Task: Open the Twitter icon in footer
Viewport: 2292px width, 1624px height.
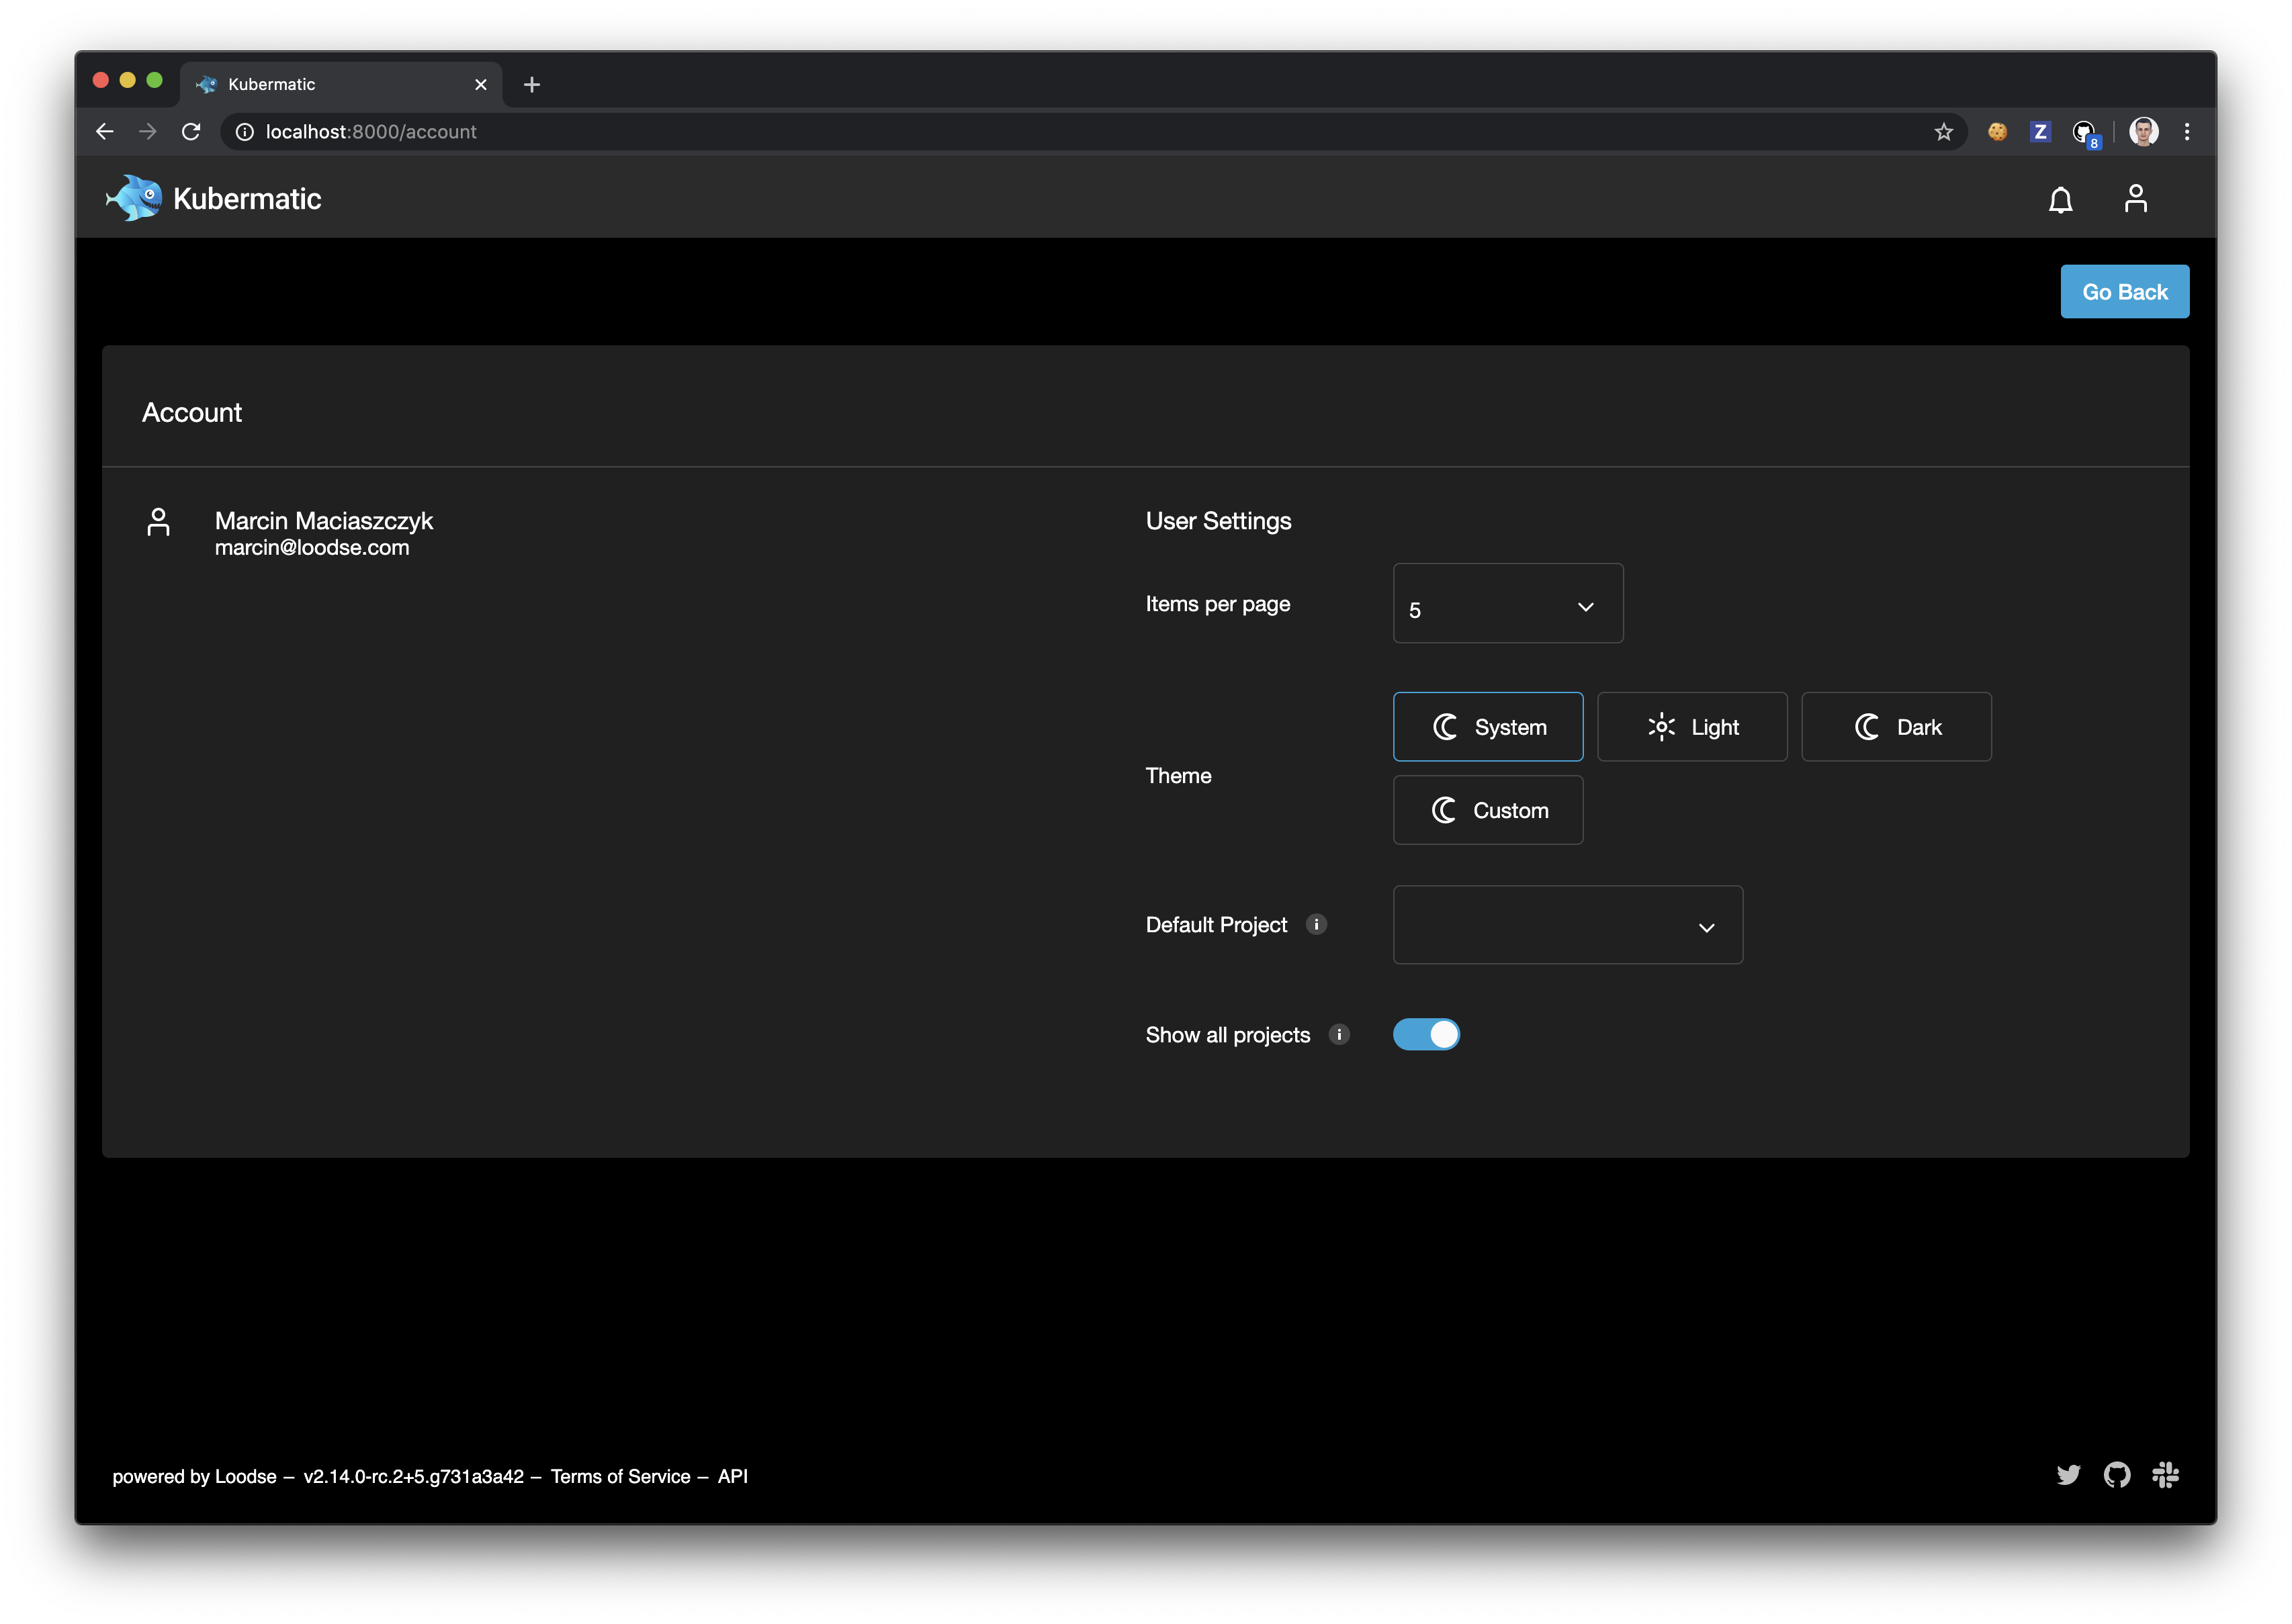Action: point(2068,1475)
